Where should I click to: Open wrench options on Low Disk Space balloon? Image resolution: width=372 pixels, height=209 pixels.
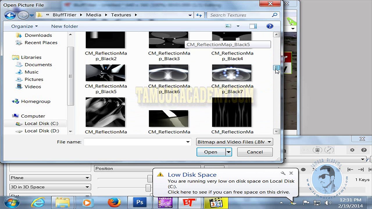283,173
